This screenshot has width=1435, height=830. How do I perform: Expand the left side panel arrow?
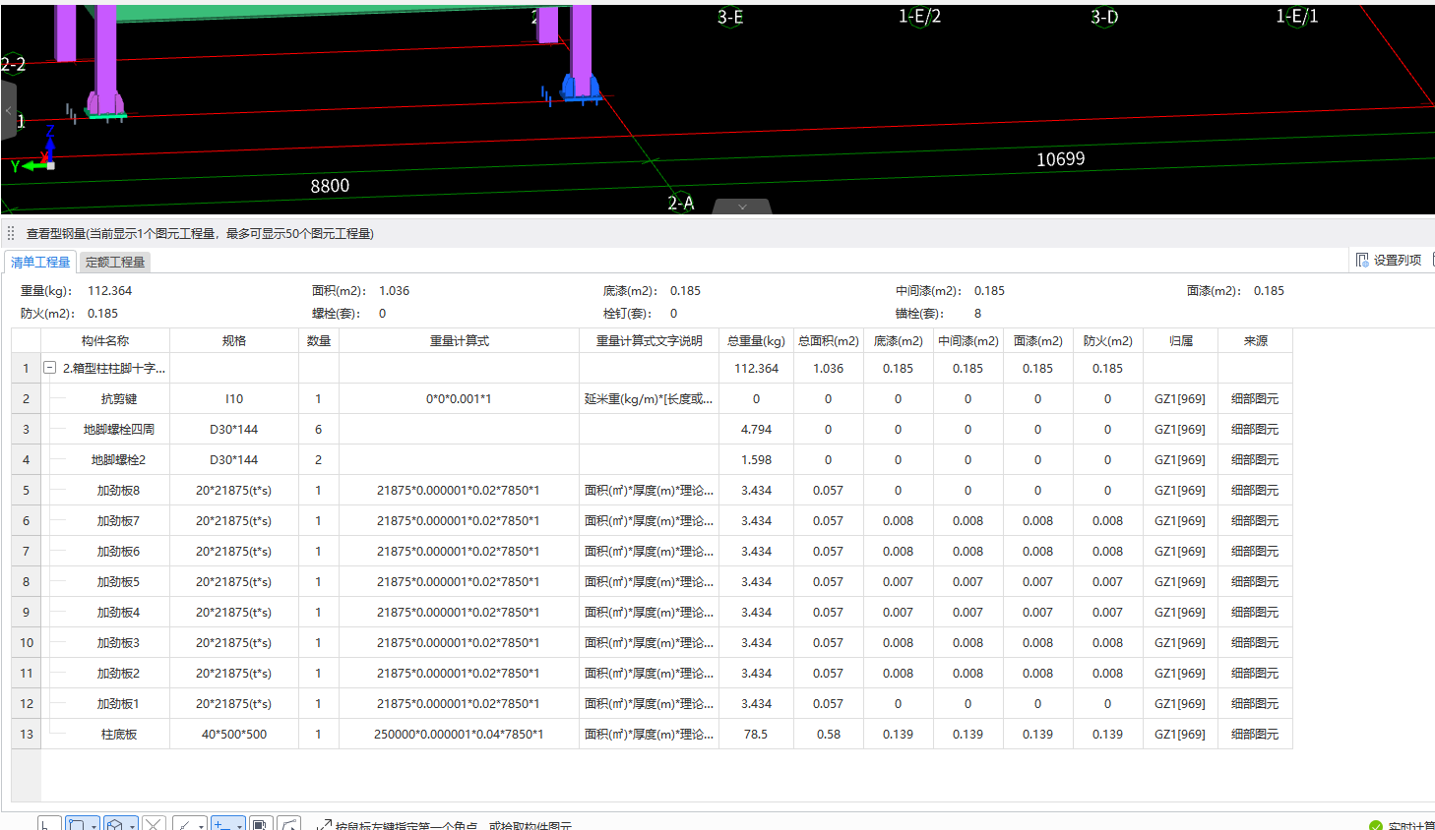(x=7, y=110)
